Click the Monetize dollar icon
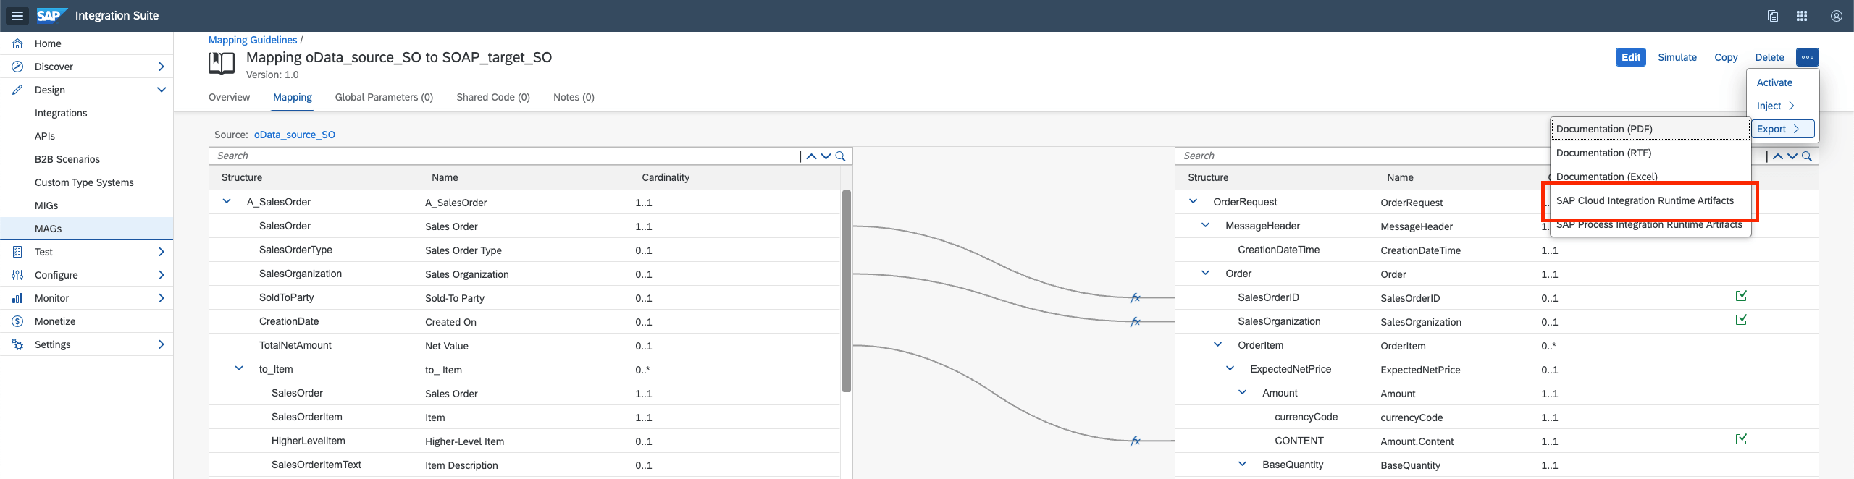Viewport: 1854px width, 479px height. pos(17,321)
